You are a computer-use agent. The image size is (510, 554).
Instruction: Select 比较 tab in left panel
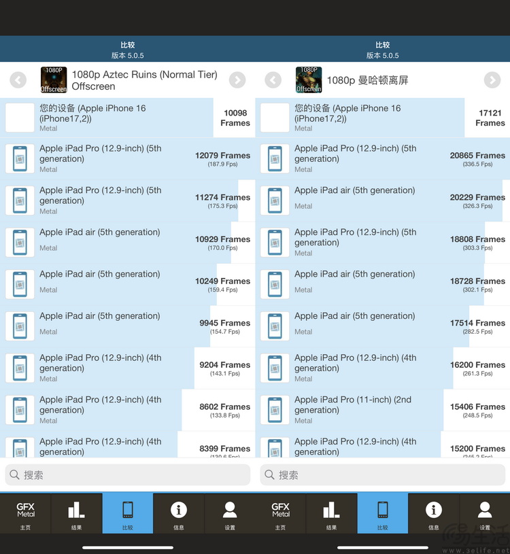[x=128, y=514]
